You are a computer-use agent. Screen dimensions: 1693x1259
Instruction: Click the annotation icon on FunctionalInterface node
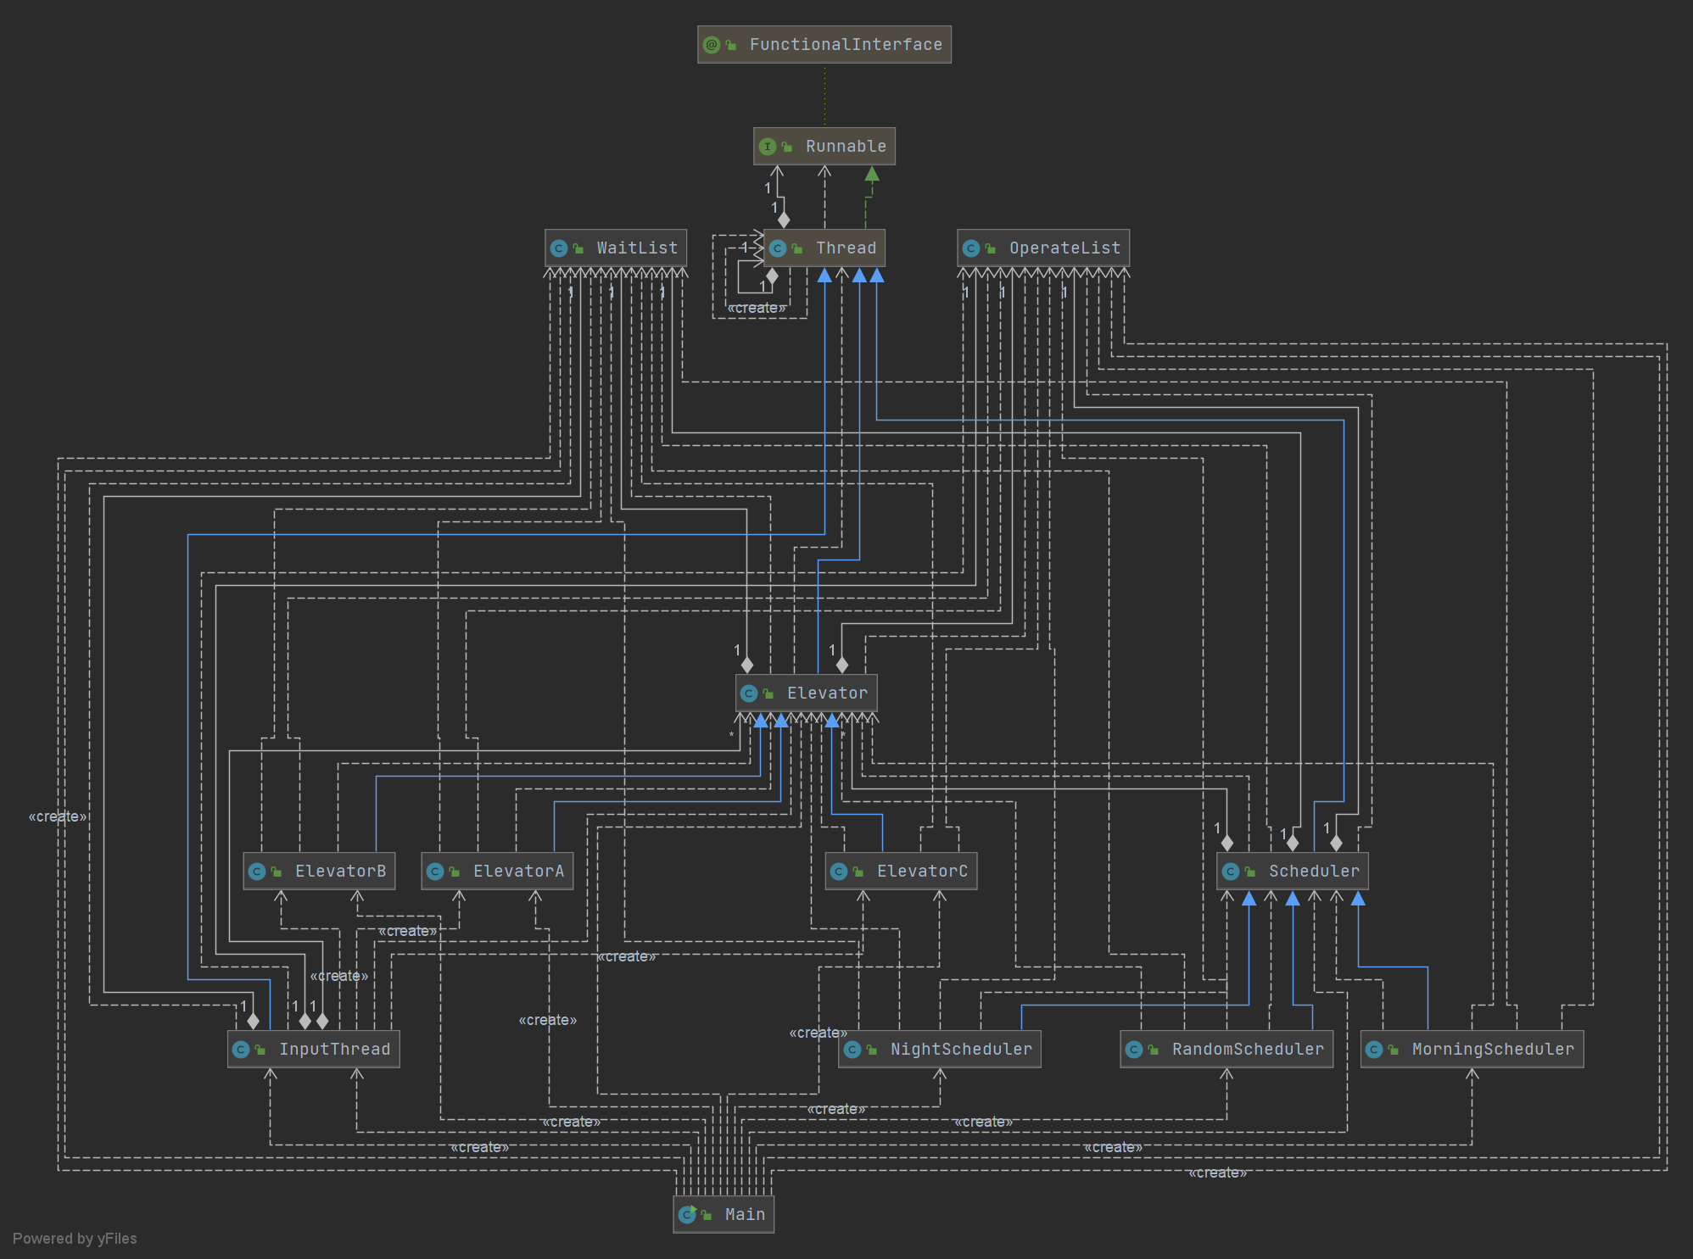[712, 45]
